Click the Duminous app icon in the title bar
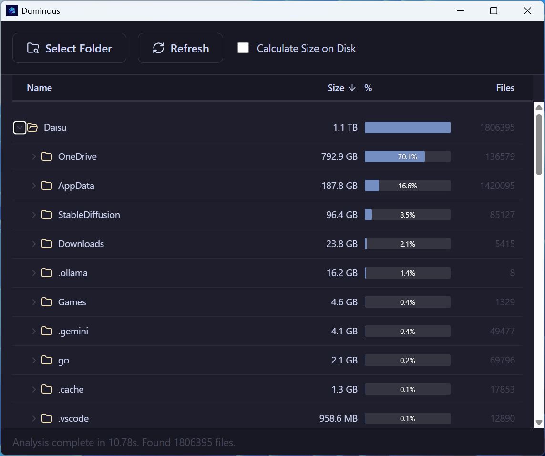This screenshot has height=456, width=545. tap(11, 10)
